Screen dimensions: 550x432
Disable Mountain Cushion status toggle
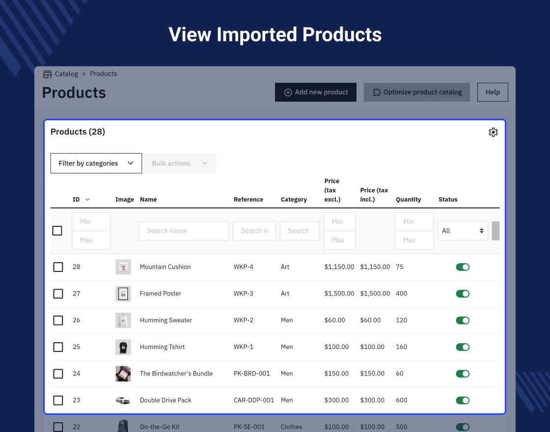point(463,267)
